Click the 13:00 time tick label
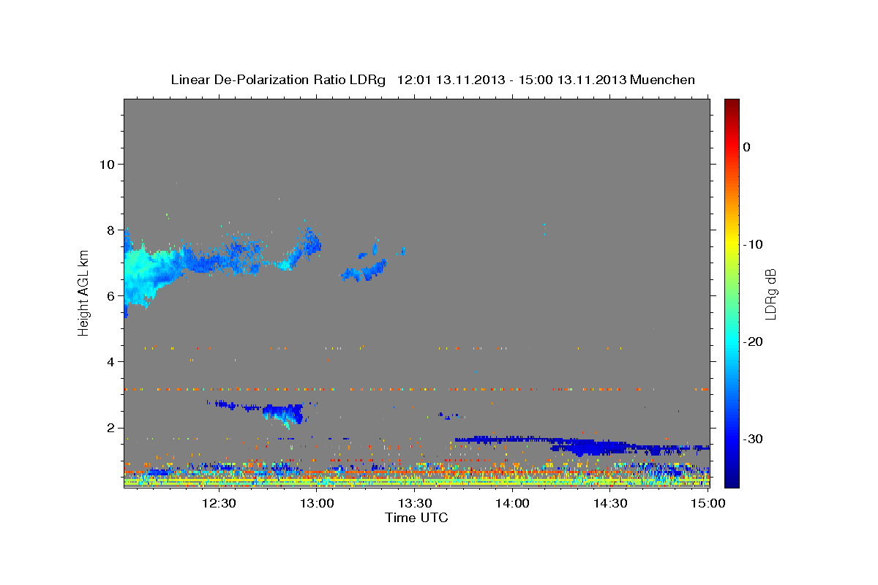Image resolution: width=878 pixels, height=585 pixels. point(317,503)
